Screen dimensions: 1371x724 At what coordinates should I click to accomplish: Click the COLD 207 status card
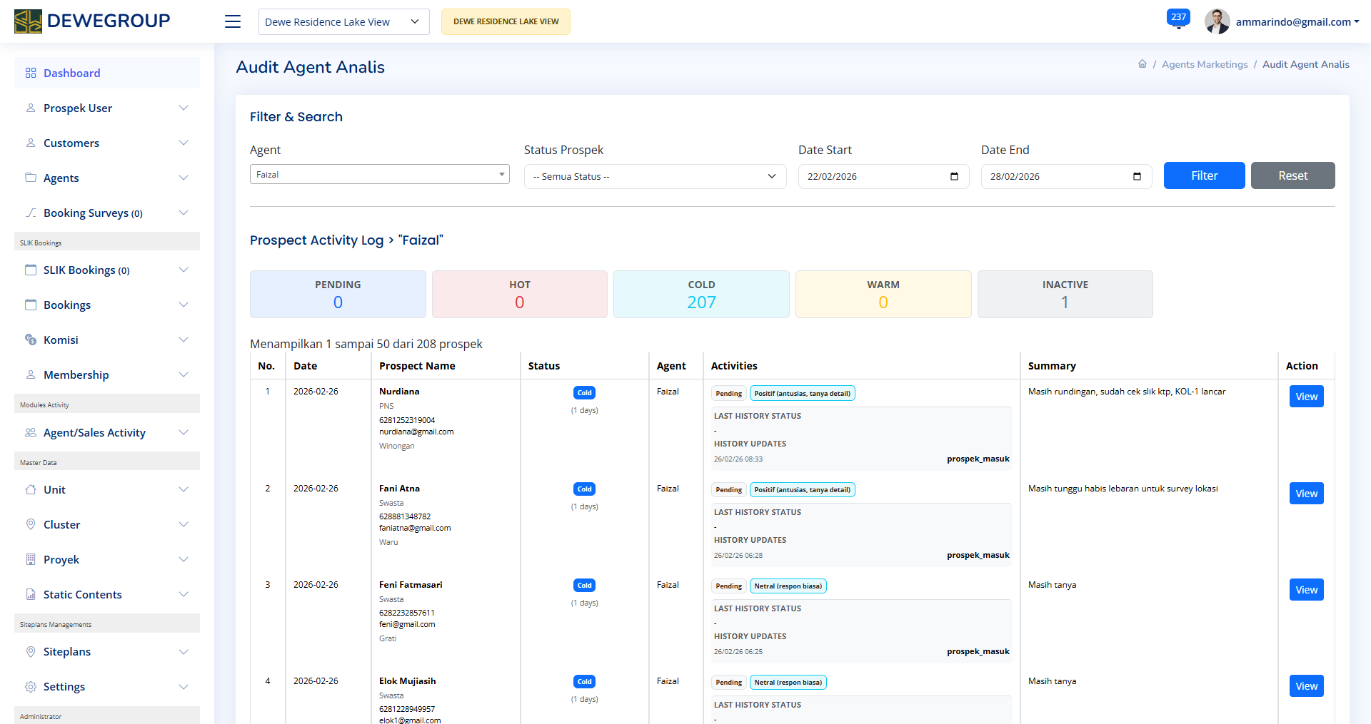pyautogui.click(x=701, y=294)
